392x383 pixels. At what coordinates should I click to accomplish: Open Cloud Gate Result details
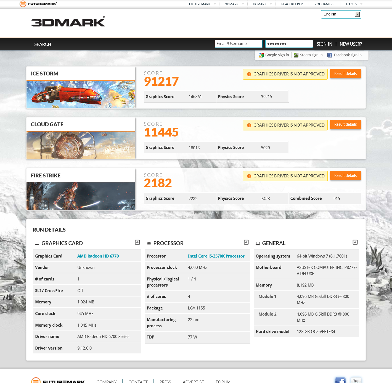pyautogui.click(x=346, y=124)
